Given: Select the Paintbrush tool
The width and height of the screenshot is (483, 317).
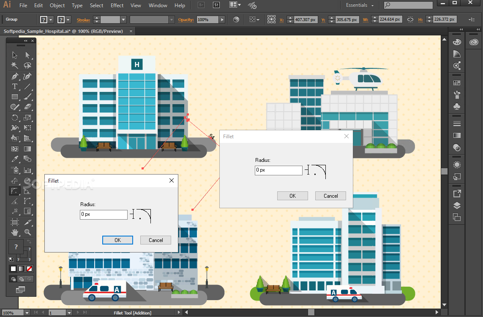Looking at the screenshot, I should [27, 97].
